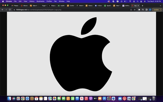This screenshot has height=102, width=163.
Task: Open a new tab with plus button
Action: [x=143, y=6]
